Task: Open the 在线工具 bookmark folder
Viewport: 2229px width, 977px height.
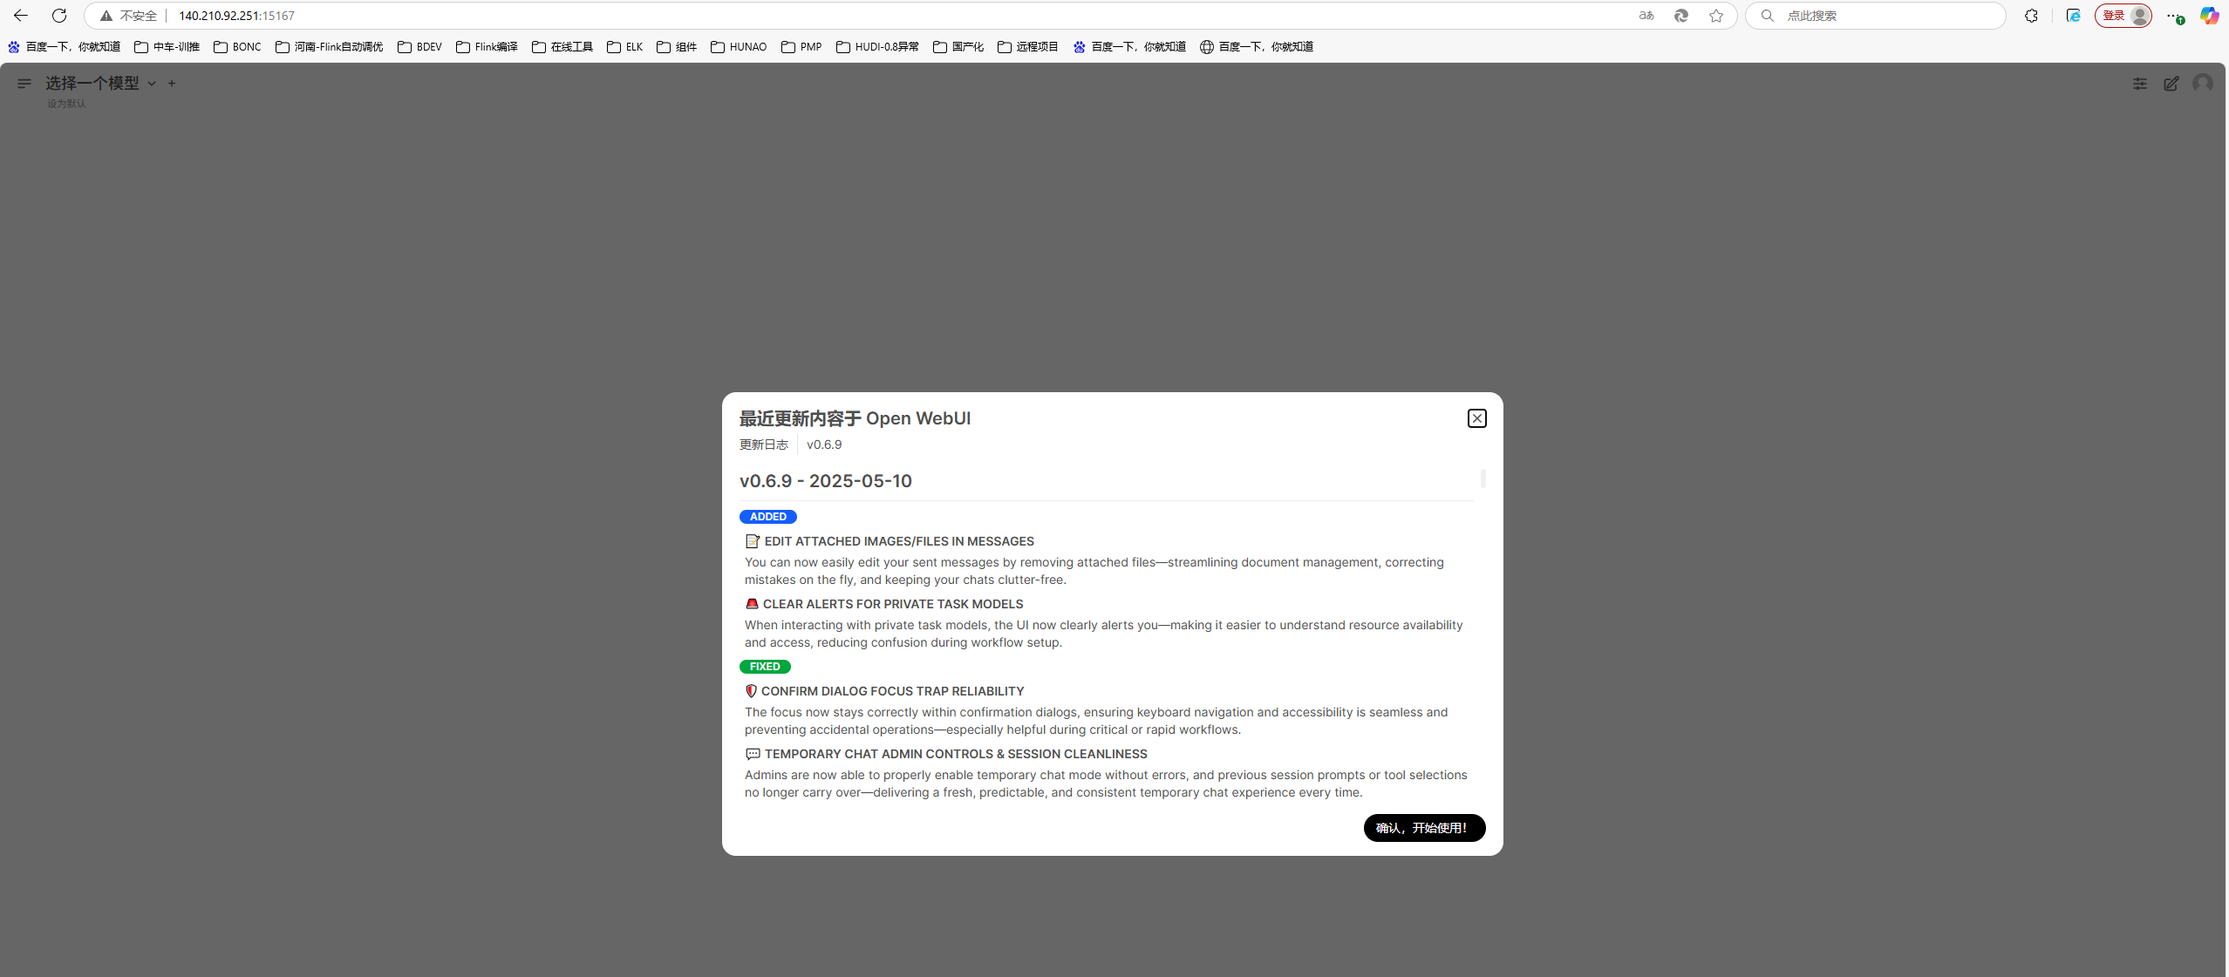Action: coord(562,47)
